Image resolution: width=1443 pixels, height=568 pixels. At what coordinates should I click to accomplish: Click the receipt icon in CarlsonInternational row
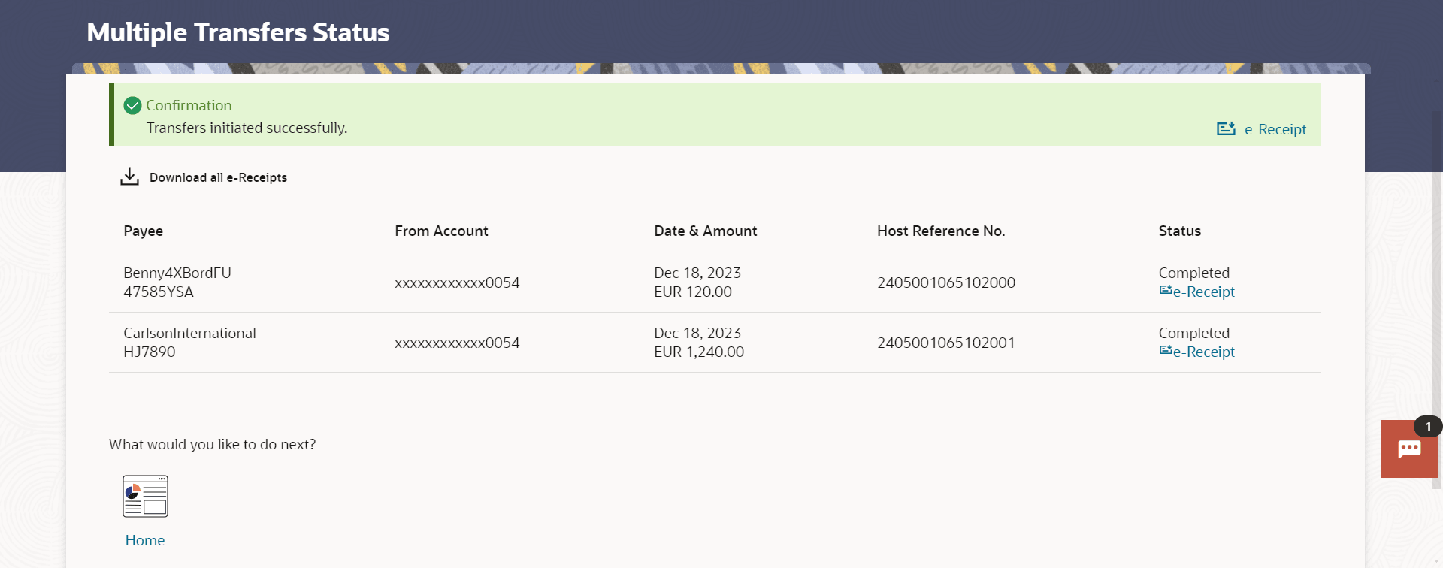click(1165, 351)
